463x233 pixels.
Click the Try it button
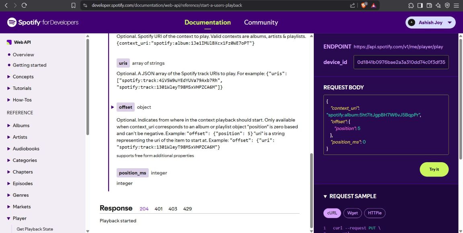[x=434, y=169]
